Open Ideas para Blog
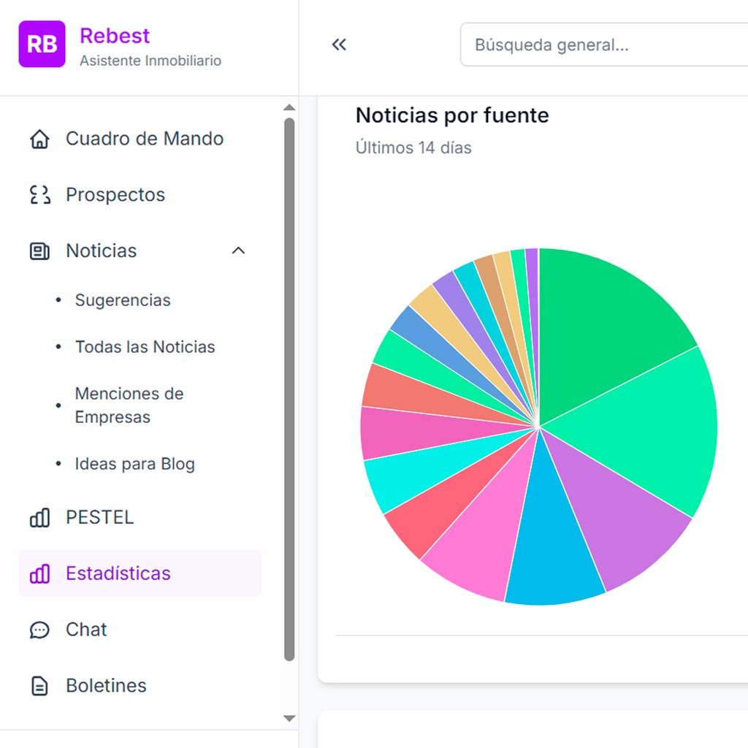 [x=134, y=464]
